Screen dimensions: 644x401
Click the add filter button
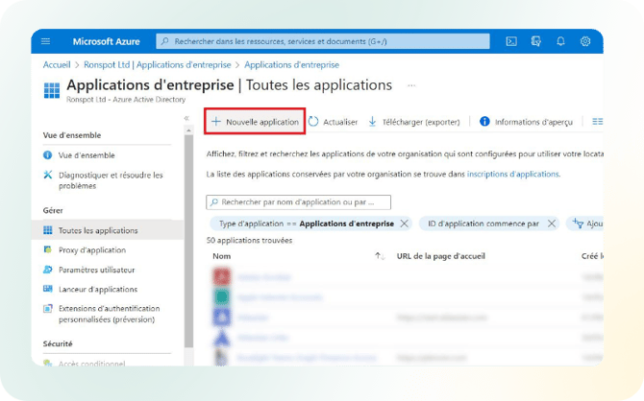[x=585, y=224]
